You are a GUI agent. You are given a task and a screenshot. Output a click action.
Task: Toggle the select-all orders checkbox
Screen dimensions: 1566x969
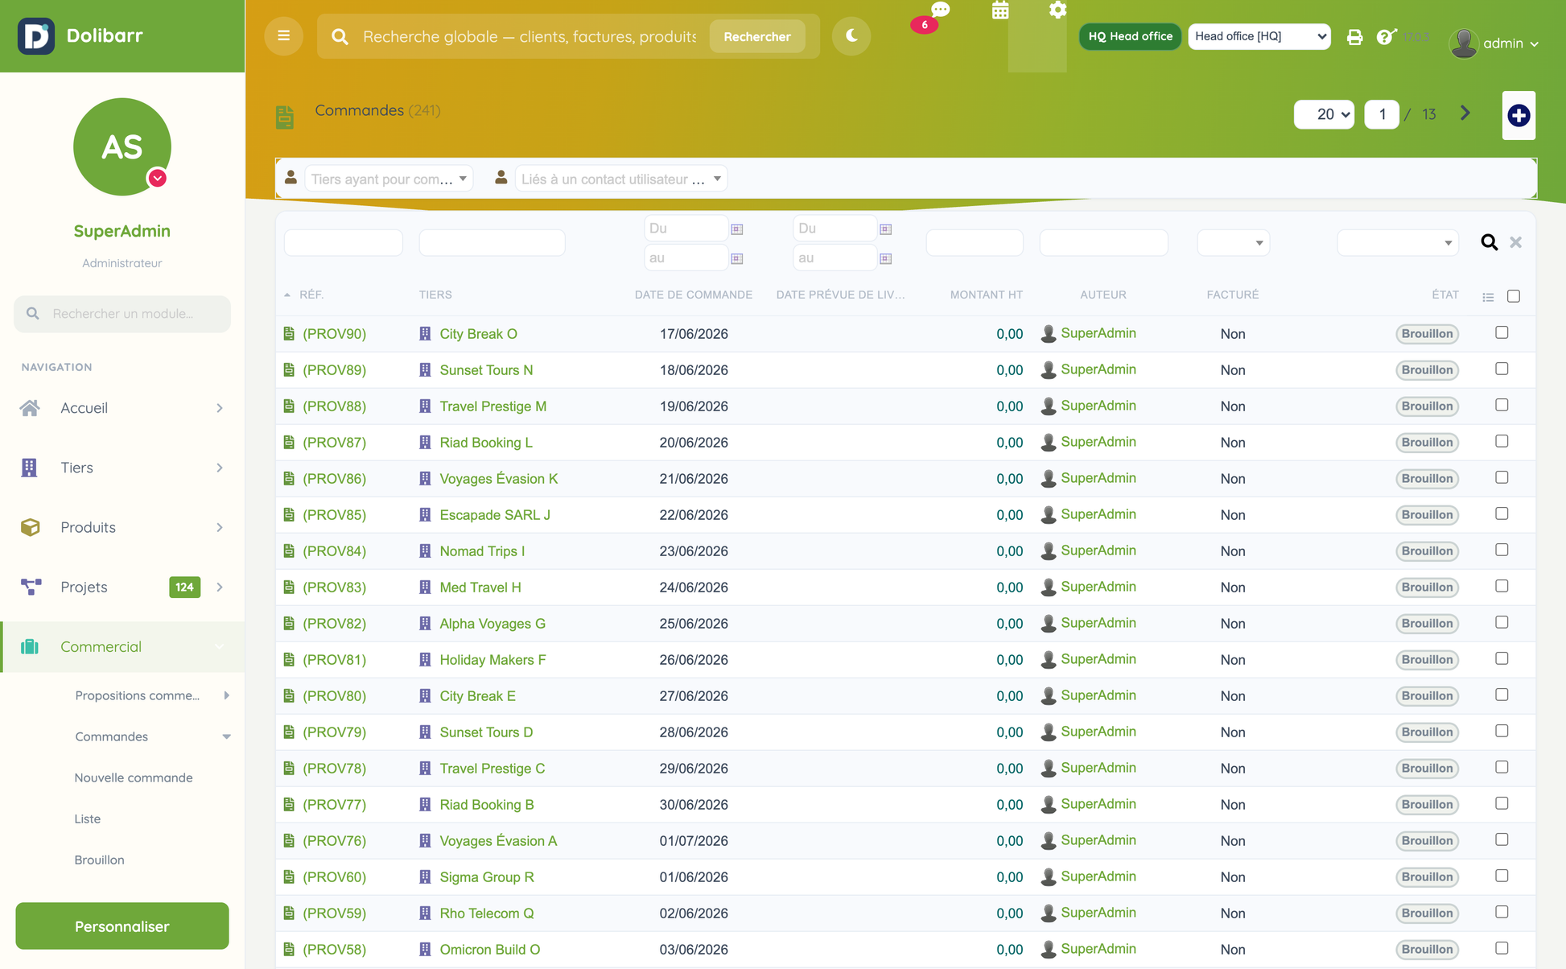tap(1514, 296)
